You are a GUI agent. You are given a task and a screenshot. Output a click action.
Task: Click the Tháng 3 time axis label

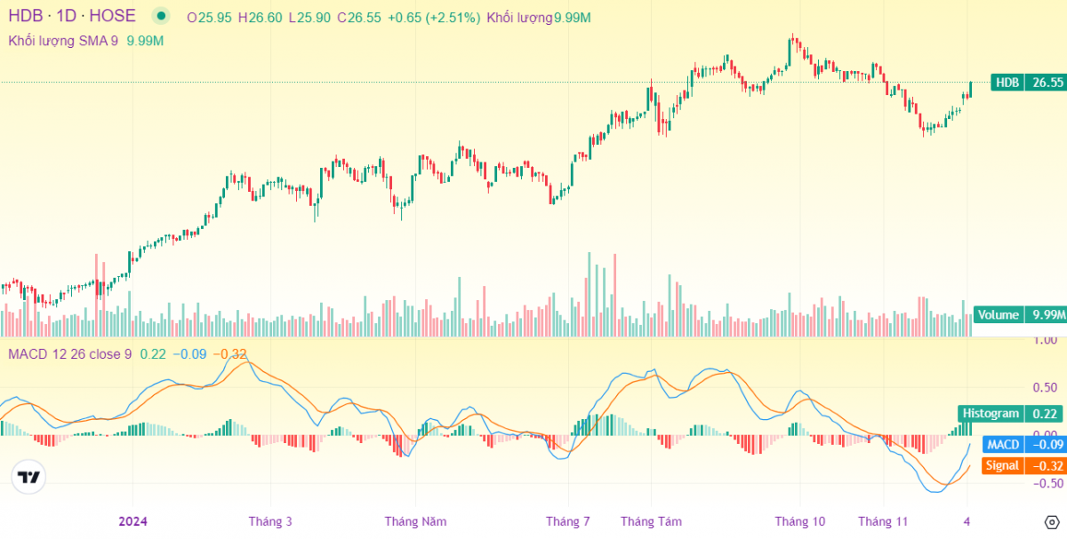[270, 521]
